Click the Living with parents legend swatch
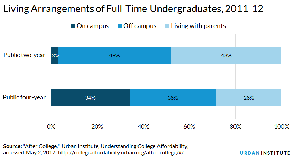This screenshot has width=296, height=160. coord(167,26)
